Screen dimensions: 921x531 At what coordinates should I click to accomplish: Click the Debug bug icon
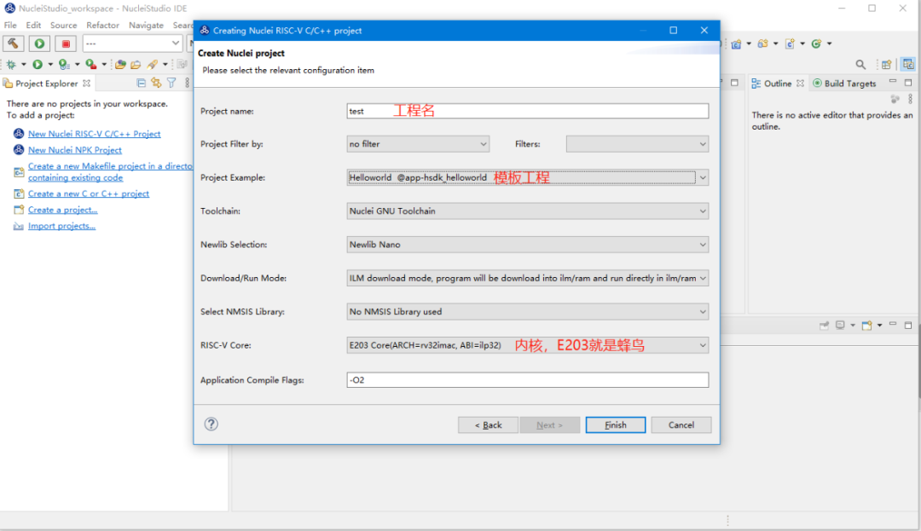point(10,65)
